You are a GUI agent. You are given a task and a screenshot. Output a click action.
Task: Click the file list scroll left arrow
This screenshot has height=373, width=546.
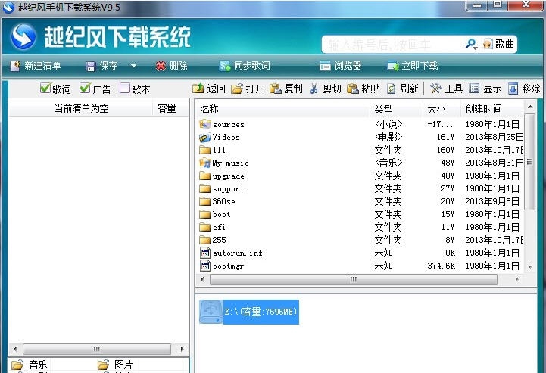pos(203,279)
